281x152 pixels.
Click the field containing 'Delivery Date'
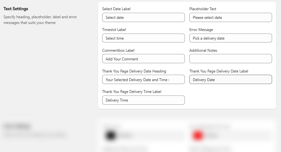tap(231, 80)
